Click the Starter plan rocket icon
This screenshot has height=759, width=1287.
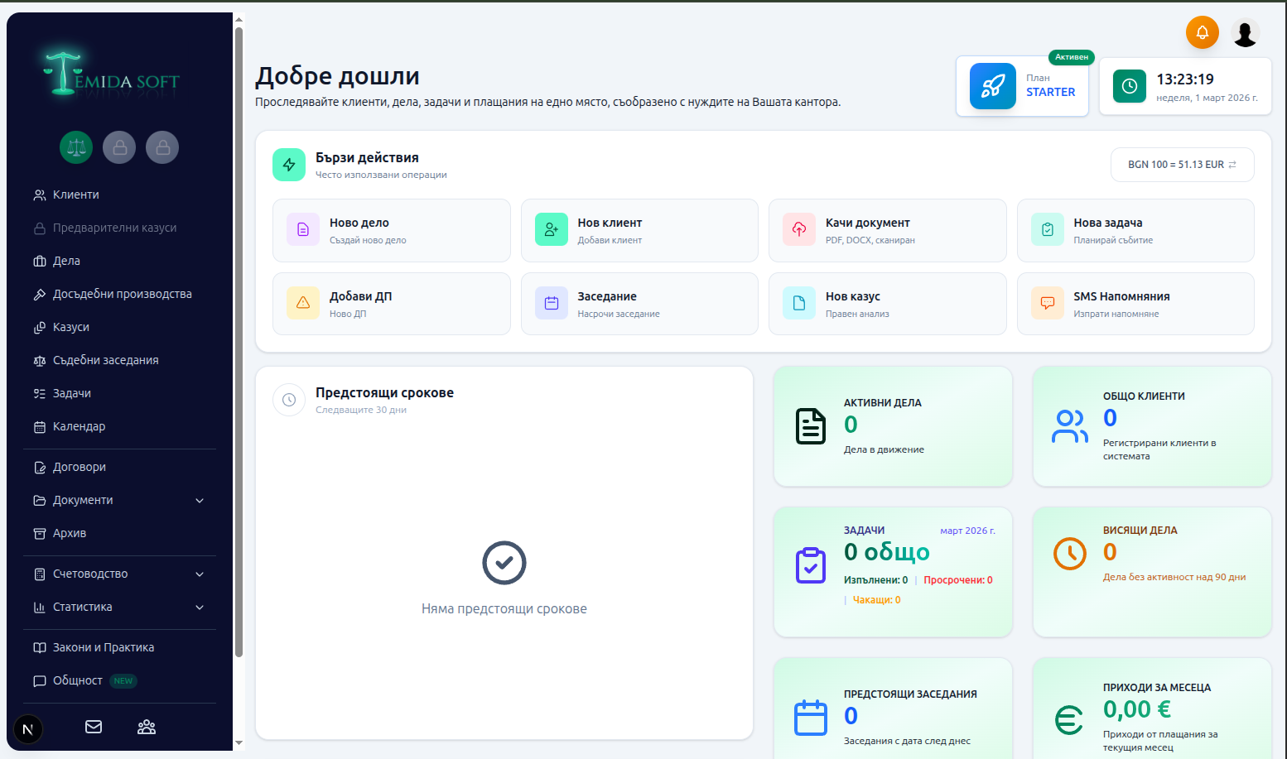992,86
